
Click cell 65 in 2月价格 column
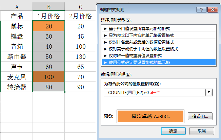80,67
